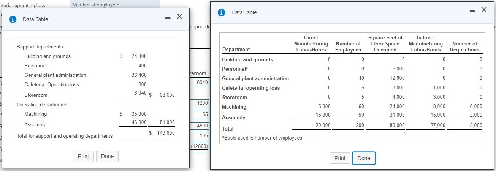The image size is (496, 171).
Task: Click the footnote 'Basis used is number of employees'
Action: pos(262,138)
